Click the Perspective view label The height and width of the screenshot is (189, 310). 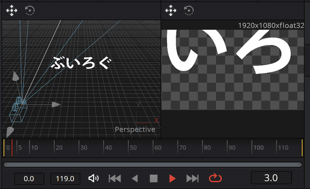(x=135, y=130)
